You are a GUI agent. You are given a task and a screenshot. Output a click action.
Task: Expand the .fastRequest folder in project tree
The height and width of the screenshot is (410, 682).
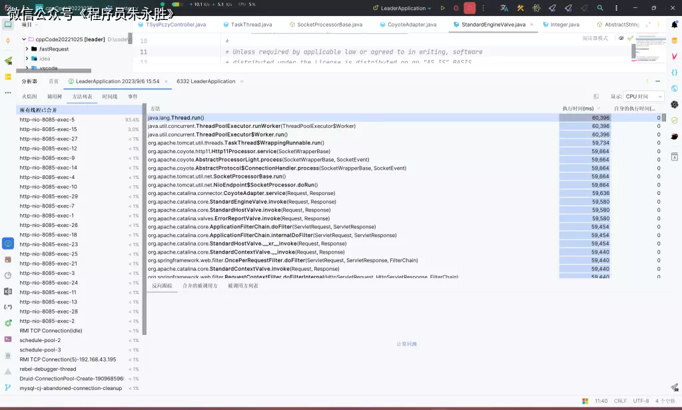click(x=27, y=49)
